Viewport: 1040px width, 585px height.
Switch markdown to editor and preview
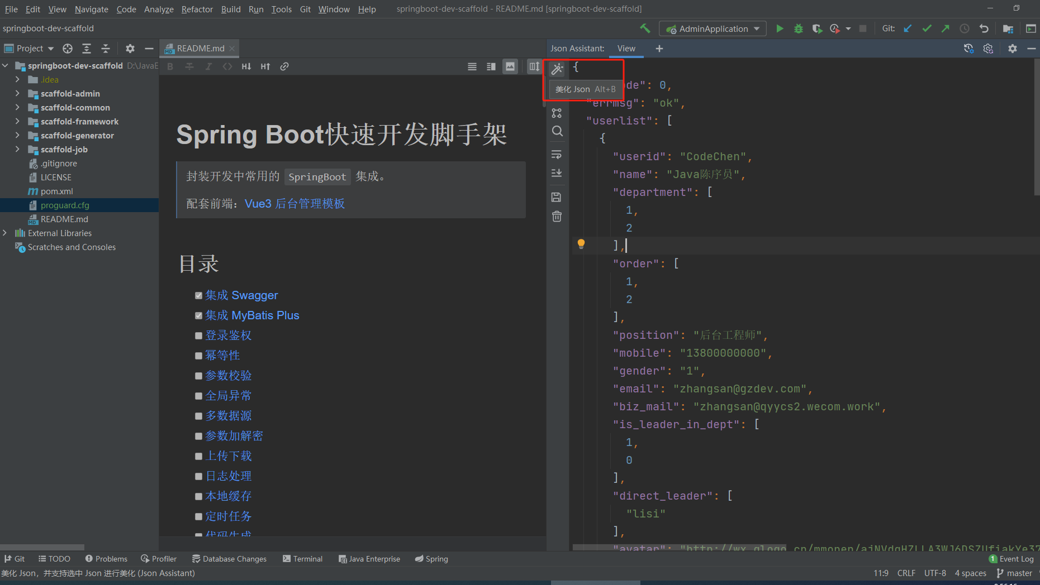point(491,66)
